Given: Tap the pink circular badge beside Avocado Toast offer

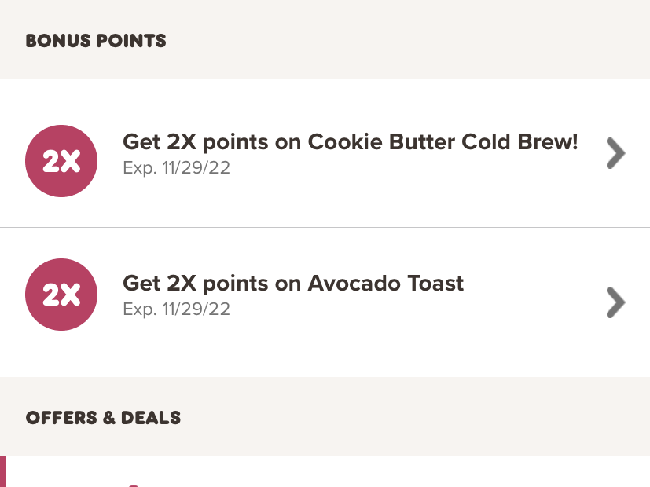Looking at the screenshot, I should [x=61, y=295].
